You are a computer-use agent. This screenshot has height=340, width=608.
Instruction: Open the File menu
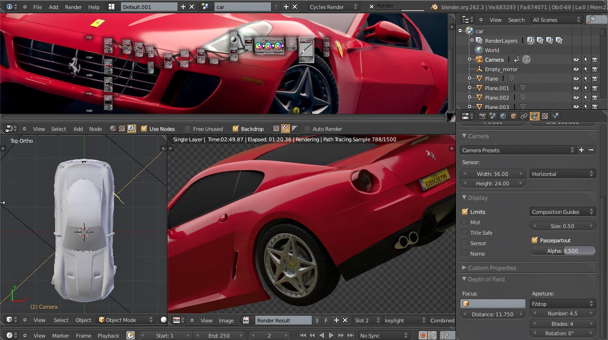[37, 7]
